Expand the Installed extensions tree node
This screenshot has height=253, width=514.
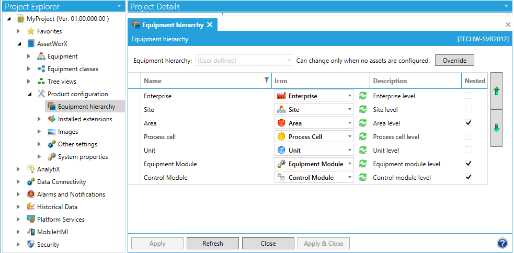(40, 119)
